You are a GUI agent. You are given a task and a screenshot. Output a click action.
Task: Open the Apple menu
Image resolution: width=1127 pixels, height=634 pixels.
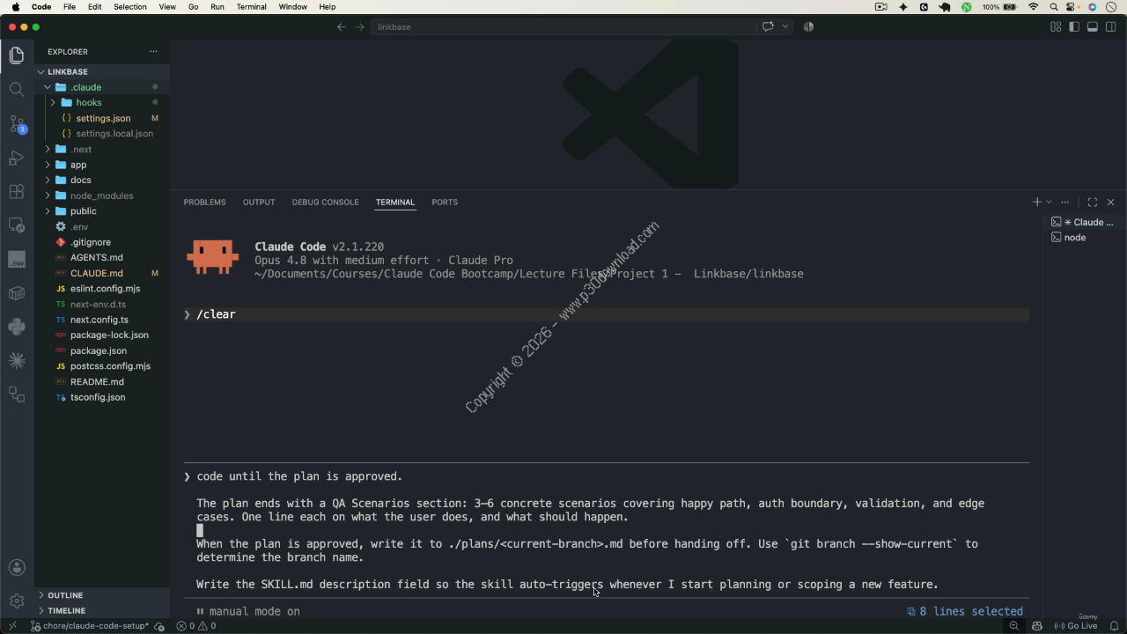[x=16, y=6]
